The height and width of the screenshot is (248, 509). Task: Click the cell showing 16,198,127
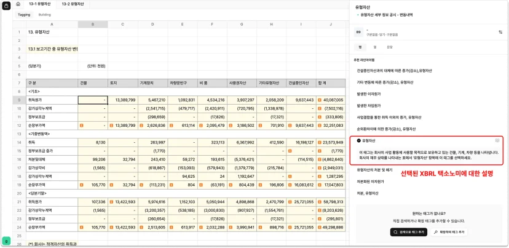301,142
